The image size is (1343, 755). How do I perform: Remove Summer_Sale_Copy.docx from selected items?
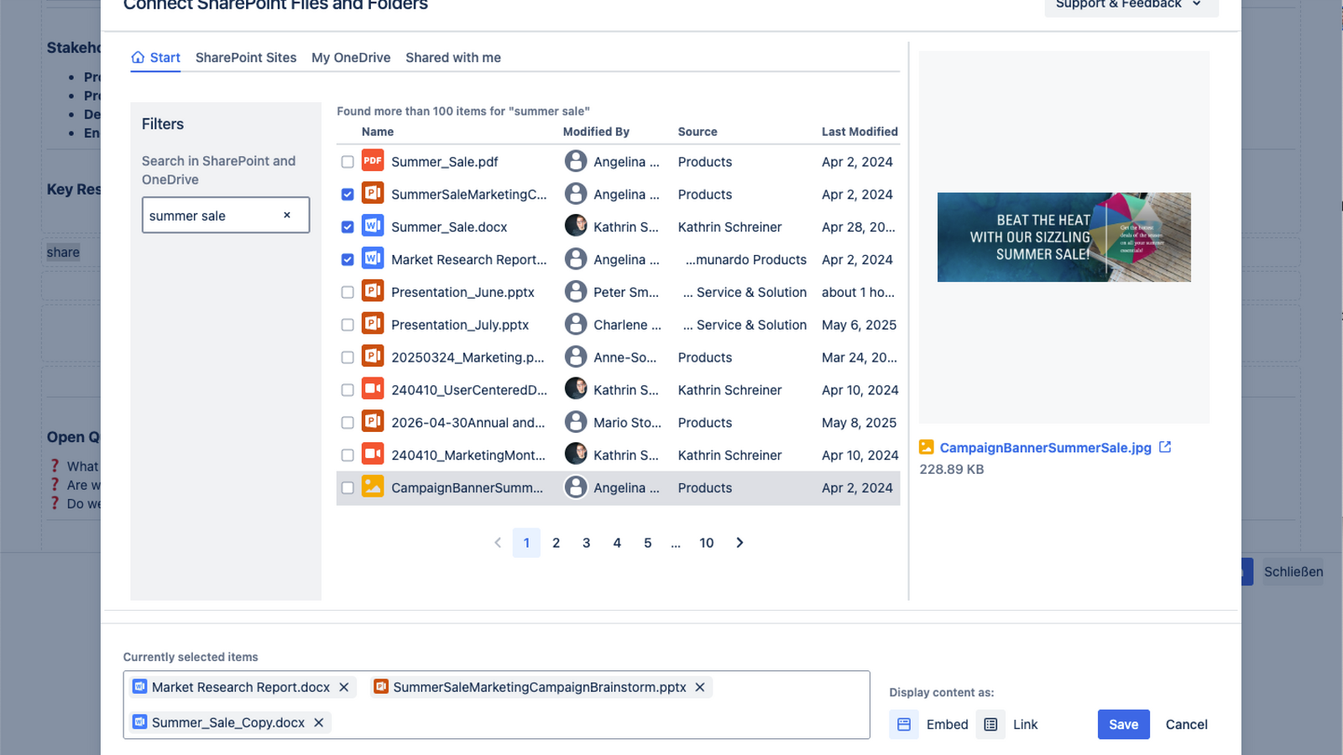[x=319, y=722]
